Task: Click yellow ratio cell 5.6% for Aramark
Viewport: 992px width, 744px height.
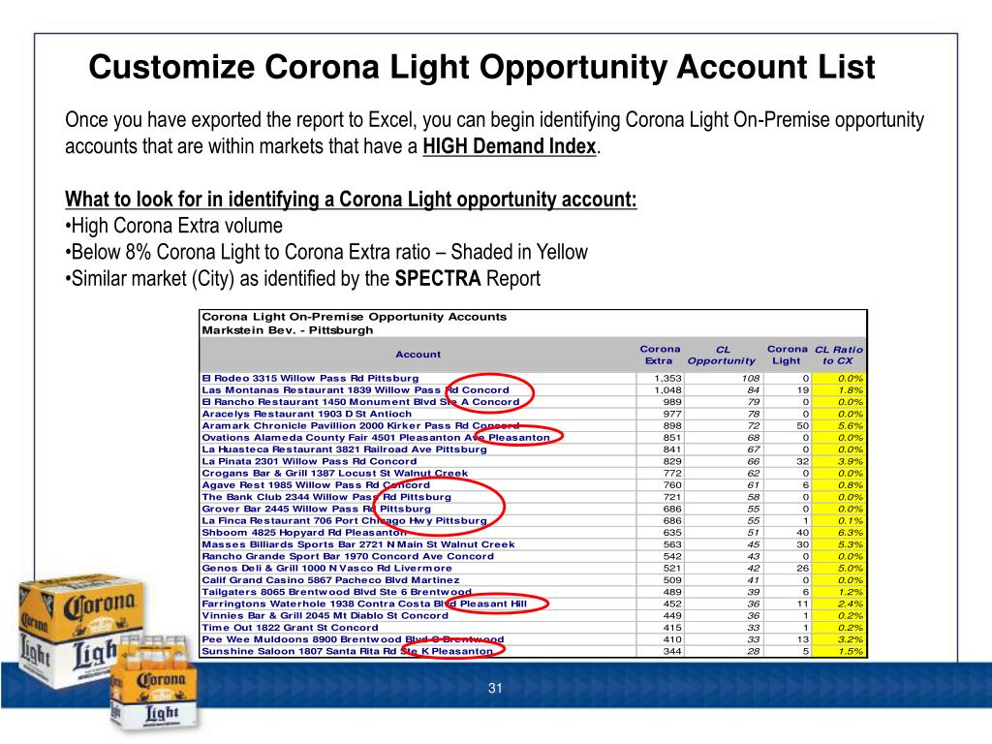Action: [838, 426]
